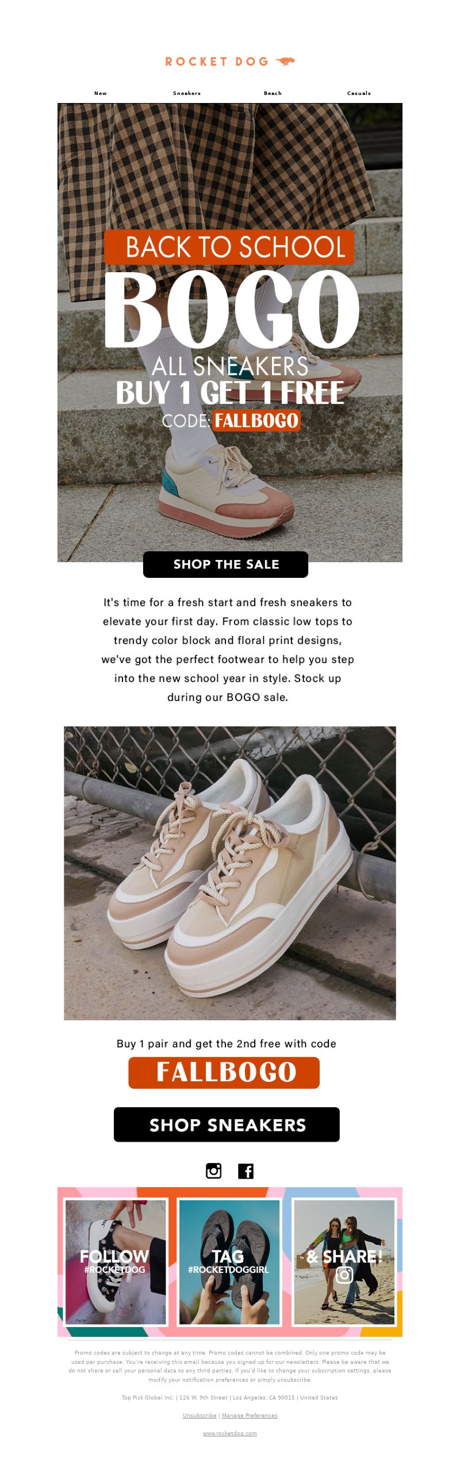Click the Unsubscribe link
This screenshot has width=460, height=1464.
[200, 1415]
